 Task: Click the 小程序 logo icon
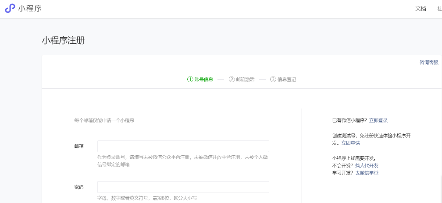pos(10,8)
